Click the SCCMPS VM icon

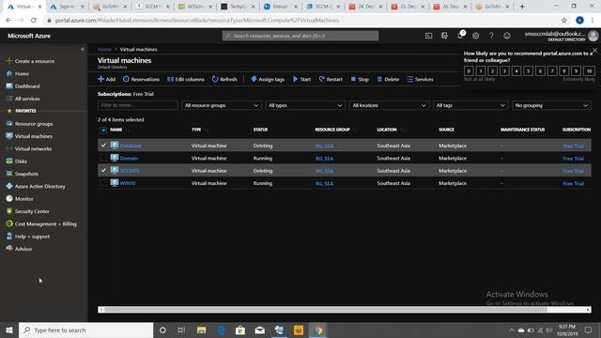pyautogui.click(x=115, y=170)
